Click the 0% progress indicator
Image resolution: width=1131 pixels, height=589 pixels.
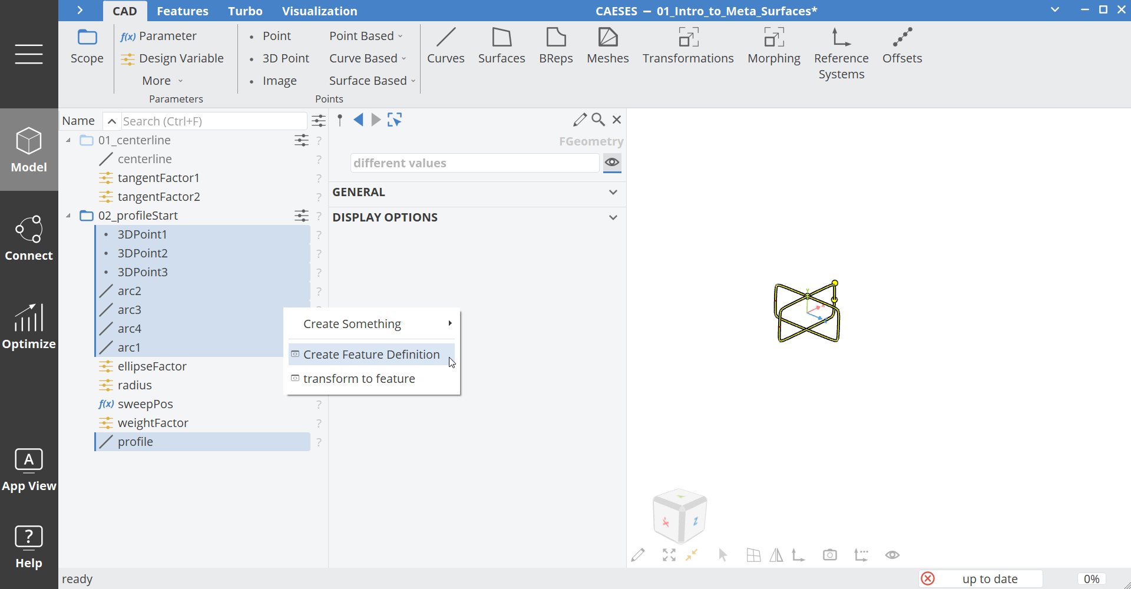point(1091,579)
